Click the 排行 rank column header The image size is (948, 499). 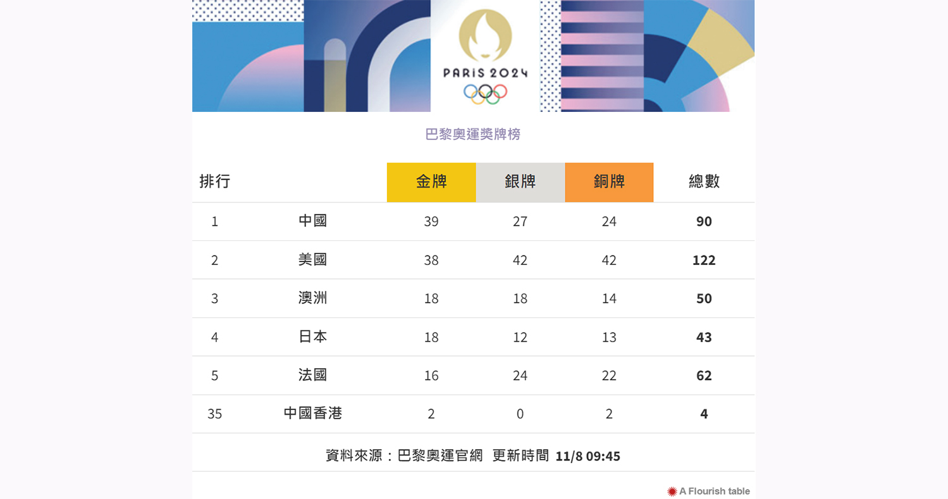pyautogui.click(x=215, y=182)
